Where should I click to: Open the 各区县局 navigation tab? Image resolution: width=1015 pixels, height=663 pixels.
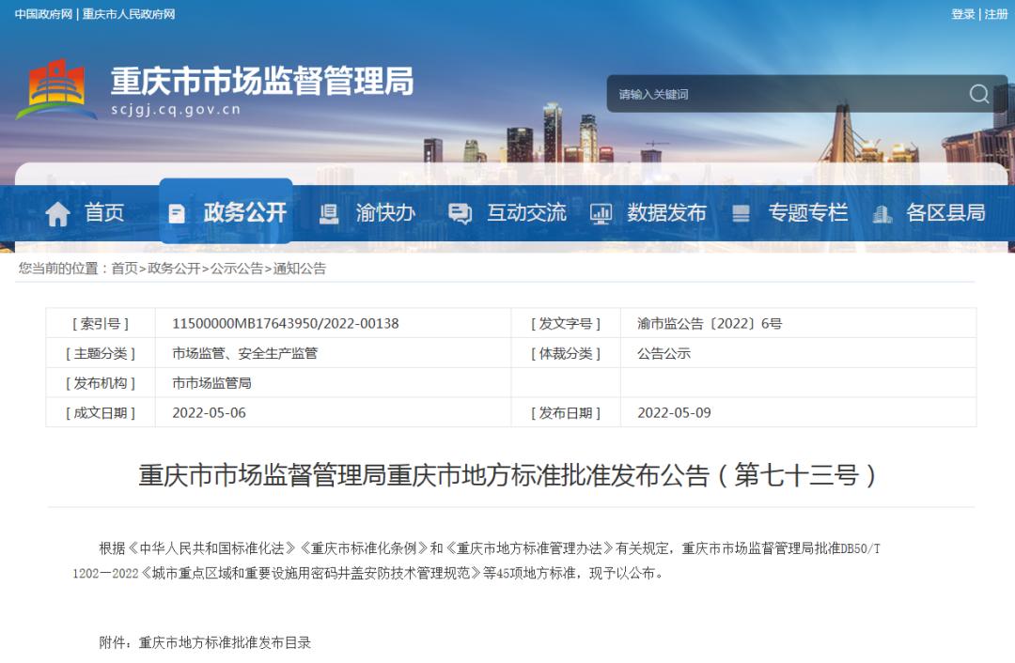929,213
